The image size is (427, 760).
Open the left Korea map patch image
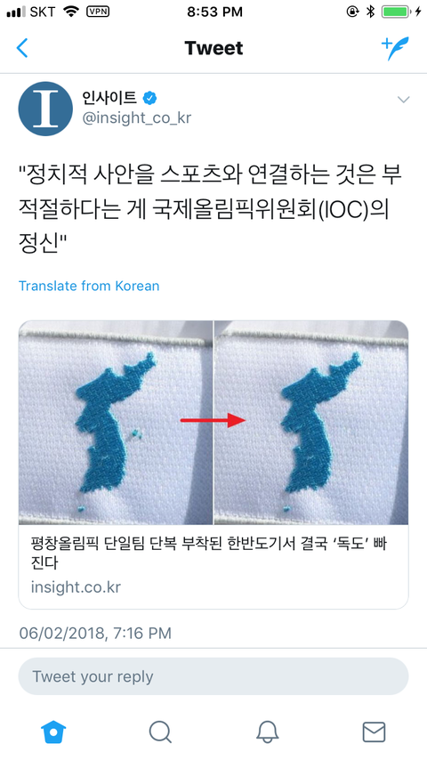[116, 423]
